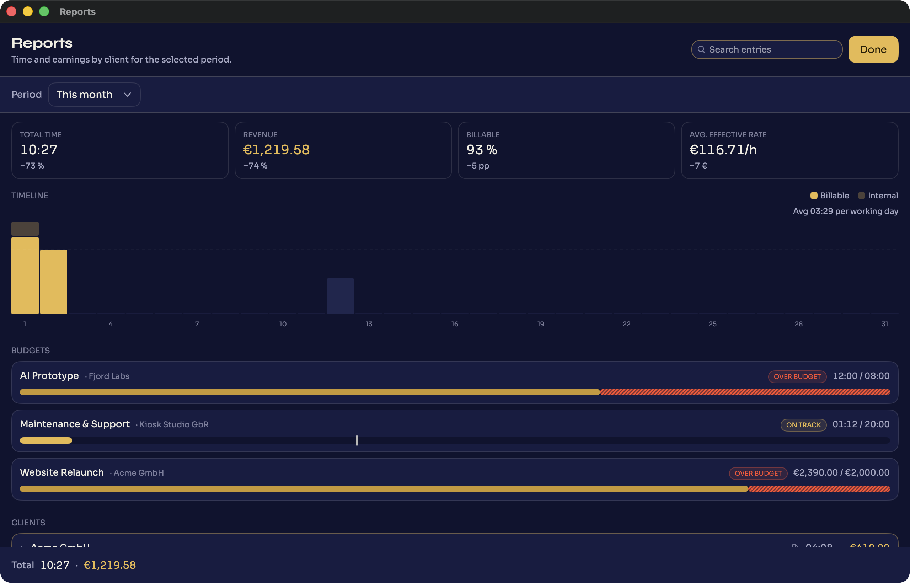Click the Avg 03:29 per working day text

[846, 211]
